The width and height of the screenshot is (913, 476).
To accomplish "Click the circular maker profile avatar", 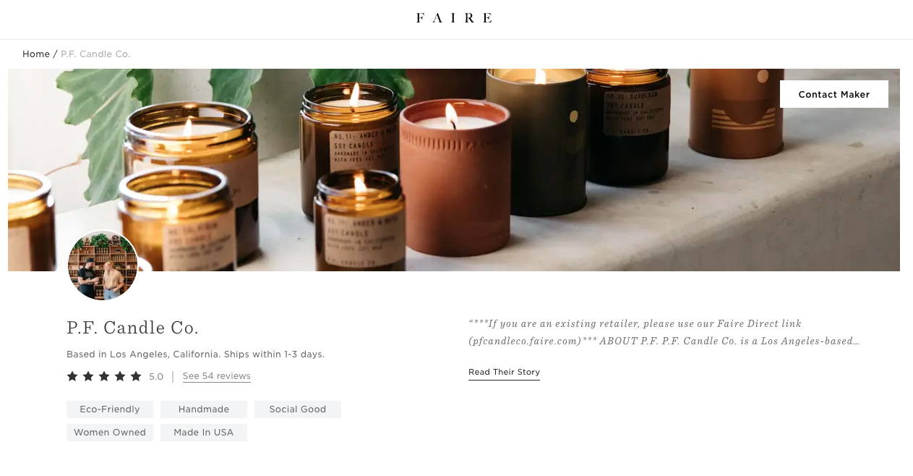I will [x=103, y=265].
